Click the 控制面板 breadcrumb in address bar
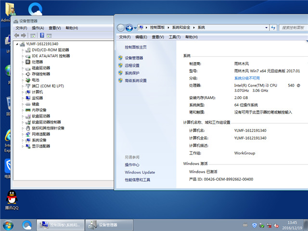The width and height of the screenshot is (308, 231). pyautogui.click(x=157, y=27)
